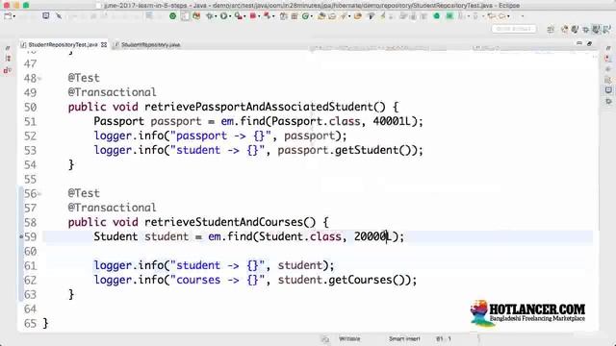Open the Forward history dropdown arrow
The height and width of the screenshot is (346, 616).
508,16
